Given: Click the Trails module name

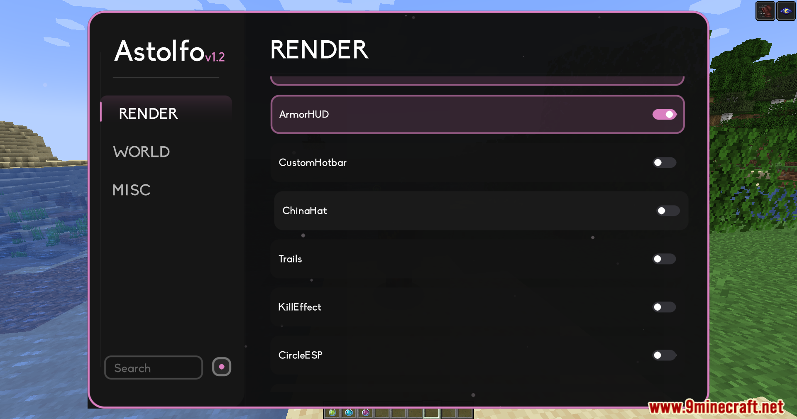Looking at the screenshot, I should tap(290, 259).
